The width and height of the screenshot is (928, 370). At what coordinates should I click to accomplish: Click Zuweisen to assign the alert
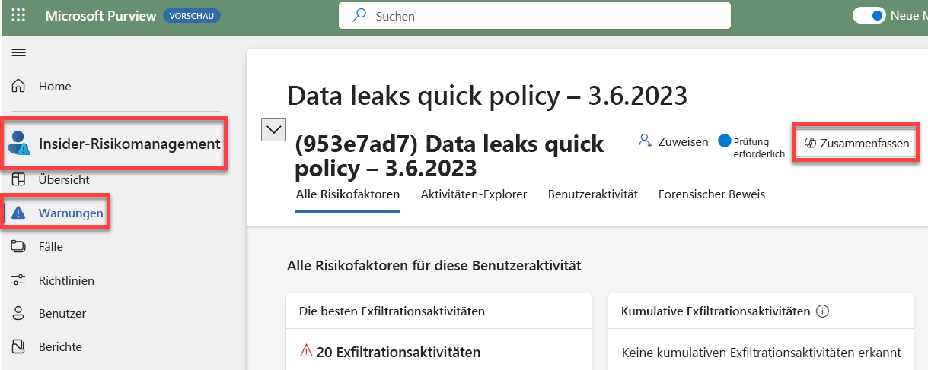(x=673, y=141)
